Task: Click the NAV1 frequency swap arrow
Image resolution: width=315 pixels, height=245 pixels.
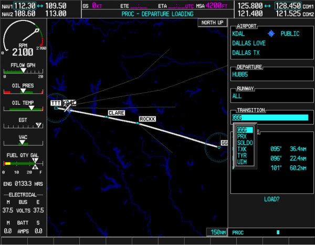Action: 40,6
